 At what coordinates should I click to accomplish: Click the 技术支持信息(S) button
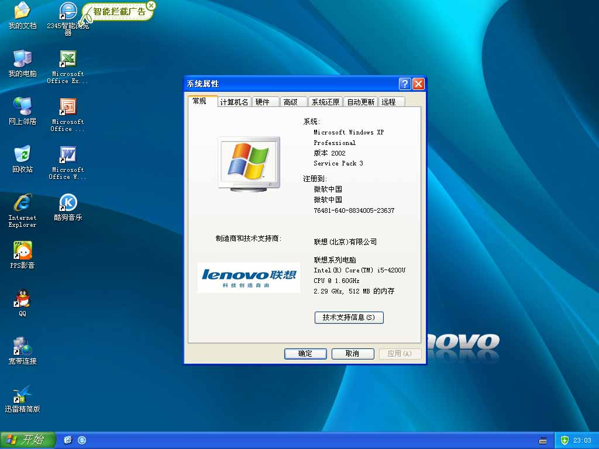click(x=349, y=317)
